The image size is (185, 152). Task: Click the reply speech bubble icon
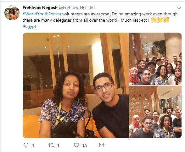[x=26, y=145]
